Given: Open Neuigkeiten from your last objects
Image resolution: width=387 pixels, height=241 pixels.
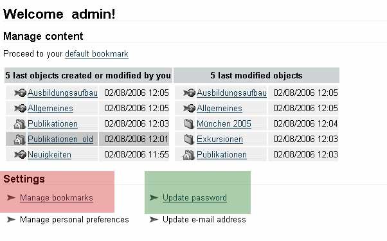Looking at the screenshot, I should [x=50, y=155].
